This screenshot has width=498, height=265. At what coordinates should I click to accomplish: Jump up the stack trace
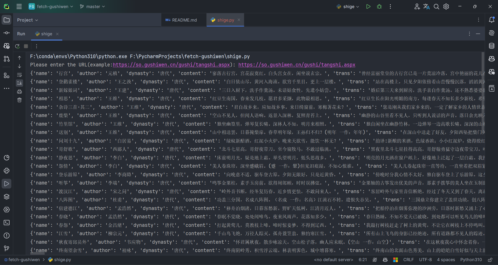(x=19, y=58)
